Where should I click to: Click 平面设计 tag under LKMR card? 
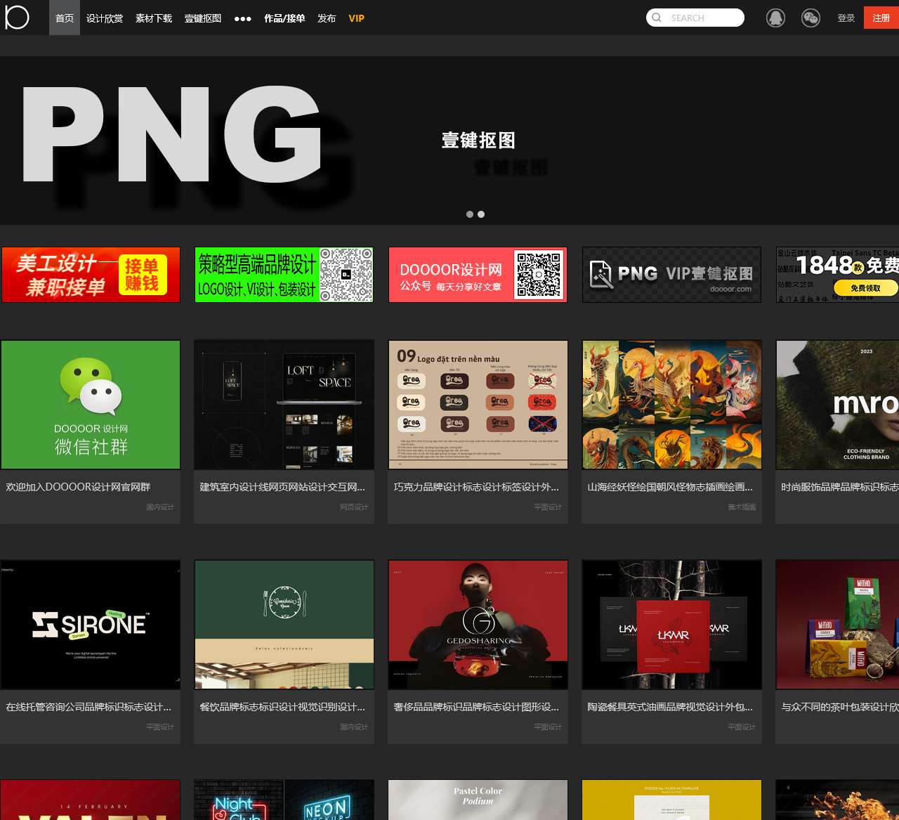742,727
